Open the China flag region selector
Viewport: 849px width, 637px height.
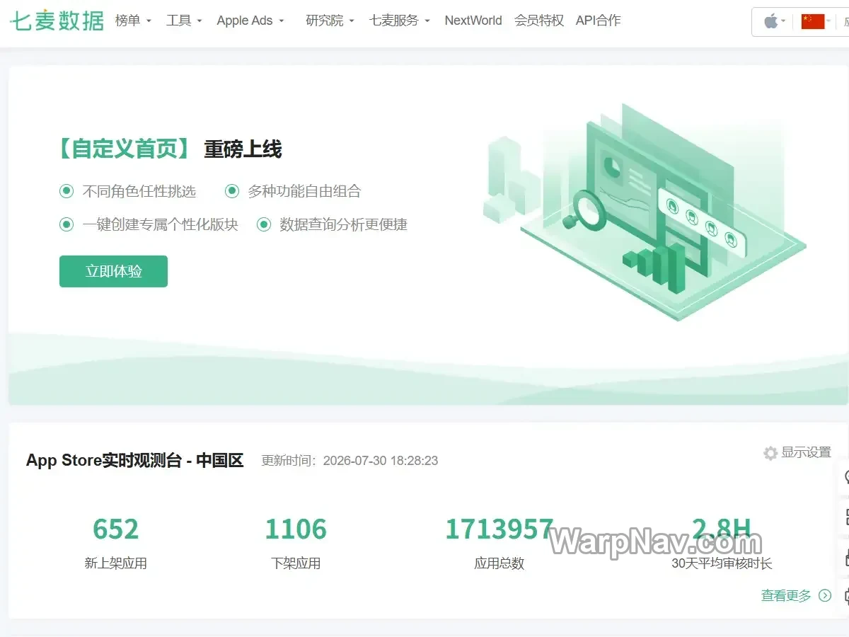point(816,21)
